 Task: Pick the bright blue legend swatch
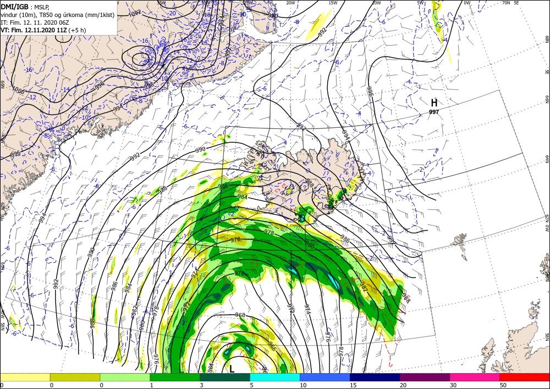click(325, 377)
